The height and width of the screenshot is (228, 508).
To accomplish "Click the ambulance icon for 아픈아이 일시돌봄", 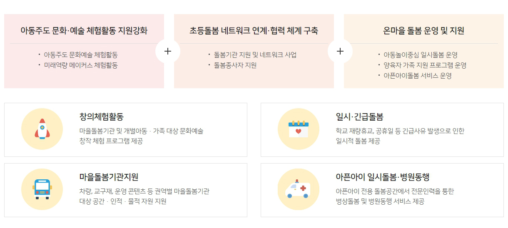I will point(298,189).
